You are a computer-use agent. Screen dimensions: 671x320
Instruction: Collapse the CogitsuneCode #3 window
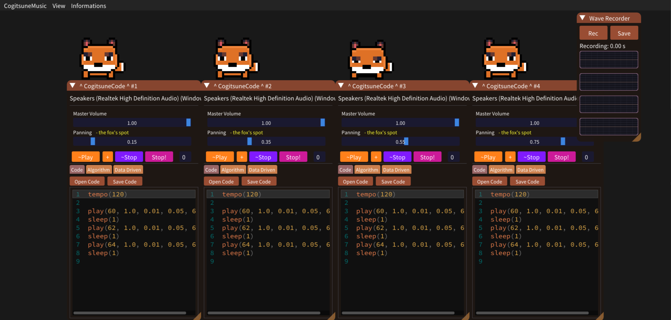pos(341,85)
